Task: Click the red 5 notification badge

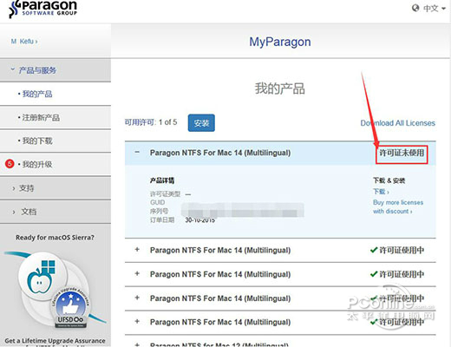Action: [10, 164]
